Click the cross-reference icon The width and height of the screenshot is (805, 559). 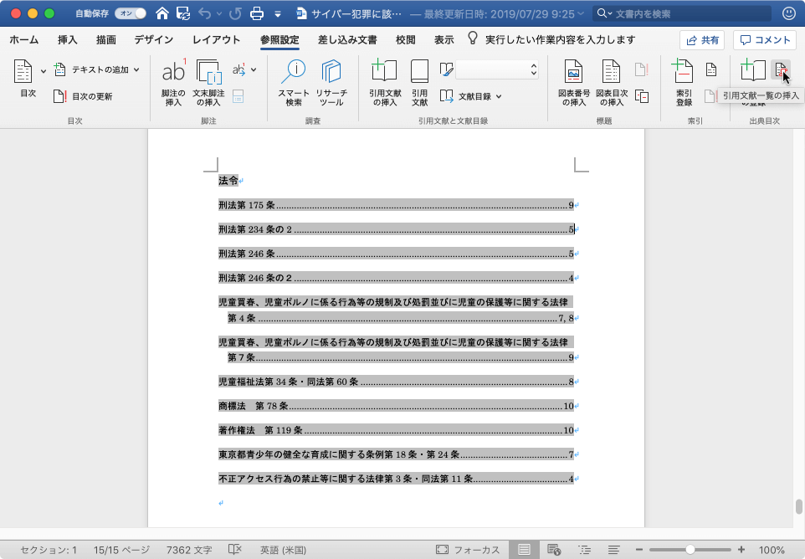coord(642,96)
